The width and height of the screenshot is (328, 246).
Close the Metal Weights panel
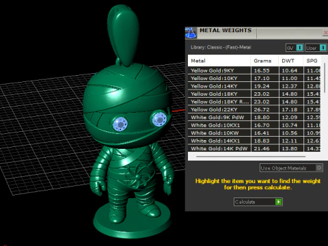(325, 33)
